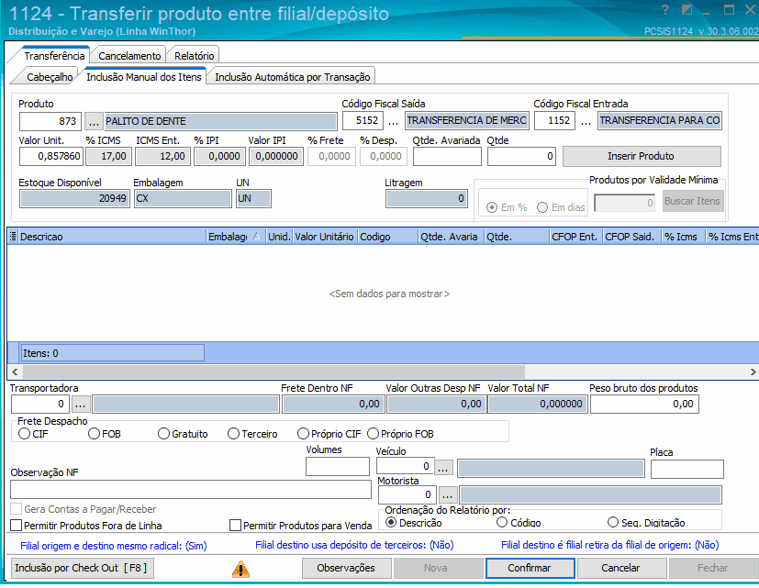
Task: Click the Peso bruto dos produtos field
Action: coord(644,405)
